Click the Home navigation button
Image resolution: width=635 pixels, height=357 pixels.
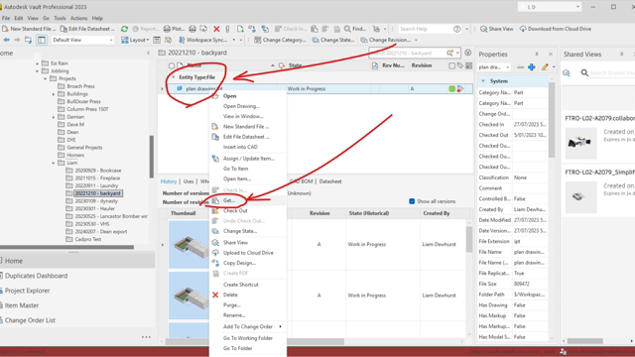point(77,261)
